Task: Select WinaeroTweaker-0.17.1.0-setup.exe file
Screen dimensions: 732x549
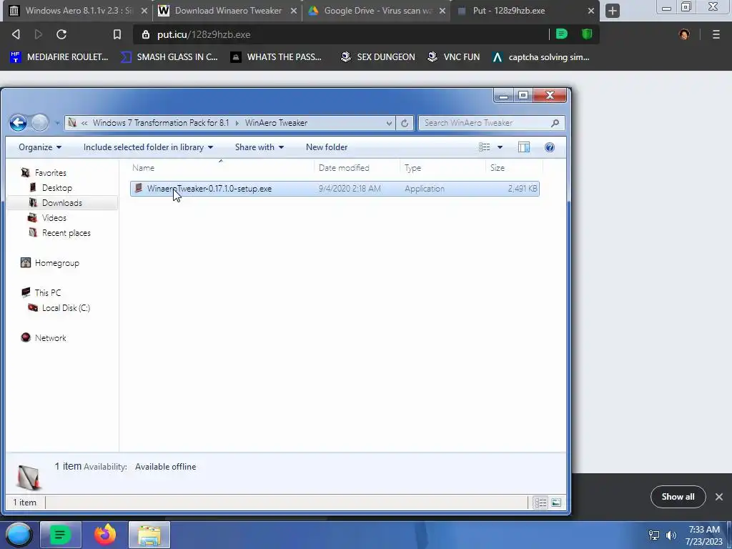Action: click(335, 189)
